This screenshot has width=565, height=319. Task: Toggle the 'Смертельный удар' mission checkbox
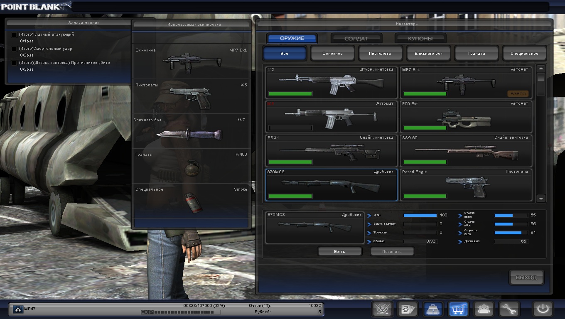pyautogui.click(x=15, y=49)
